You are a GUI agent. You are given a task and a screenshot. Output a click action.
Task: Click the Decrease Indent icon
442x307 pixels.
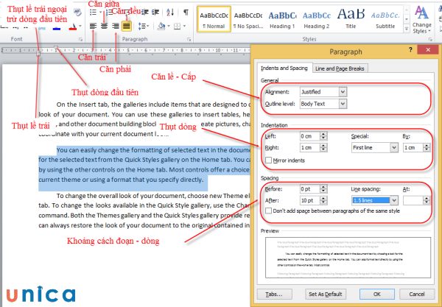pyautogui.click(x=145, y=12)
